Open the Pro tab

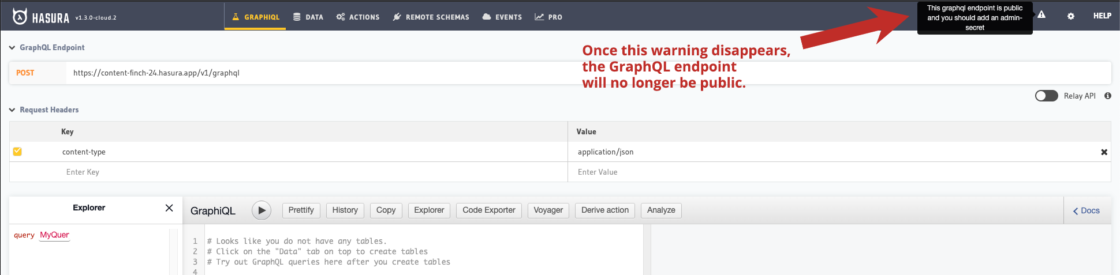coord(548,17)
